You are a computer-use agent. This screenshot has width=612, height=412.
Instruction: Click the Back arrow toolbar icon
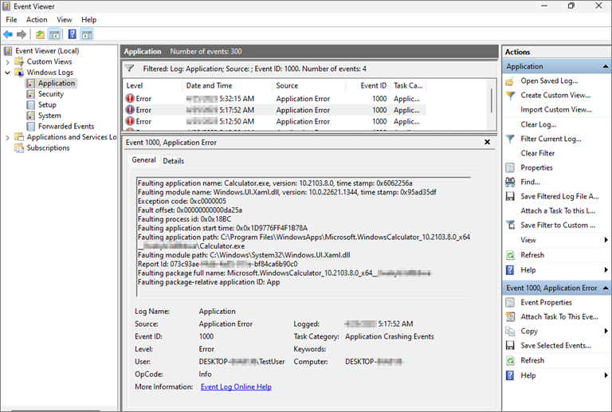tap(8, 34)
